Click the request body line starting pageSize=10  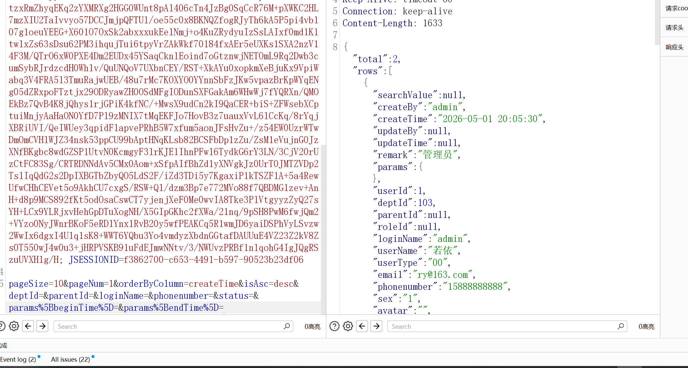click(154, 284)
